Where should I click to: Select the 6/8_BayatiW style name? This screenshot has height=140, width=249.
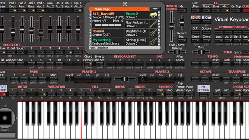[x=103, y=14]
